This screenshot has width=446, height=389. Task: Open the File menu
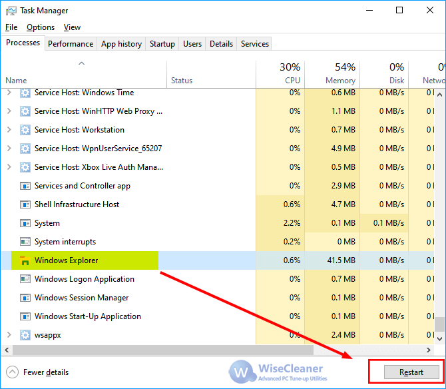11,27
